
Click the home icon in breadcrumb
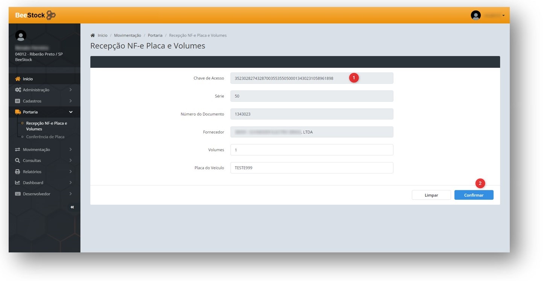(x=93, y=35)
